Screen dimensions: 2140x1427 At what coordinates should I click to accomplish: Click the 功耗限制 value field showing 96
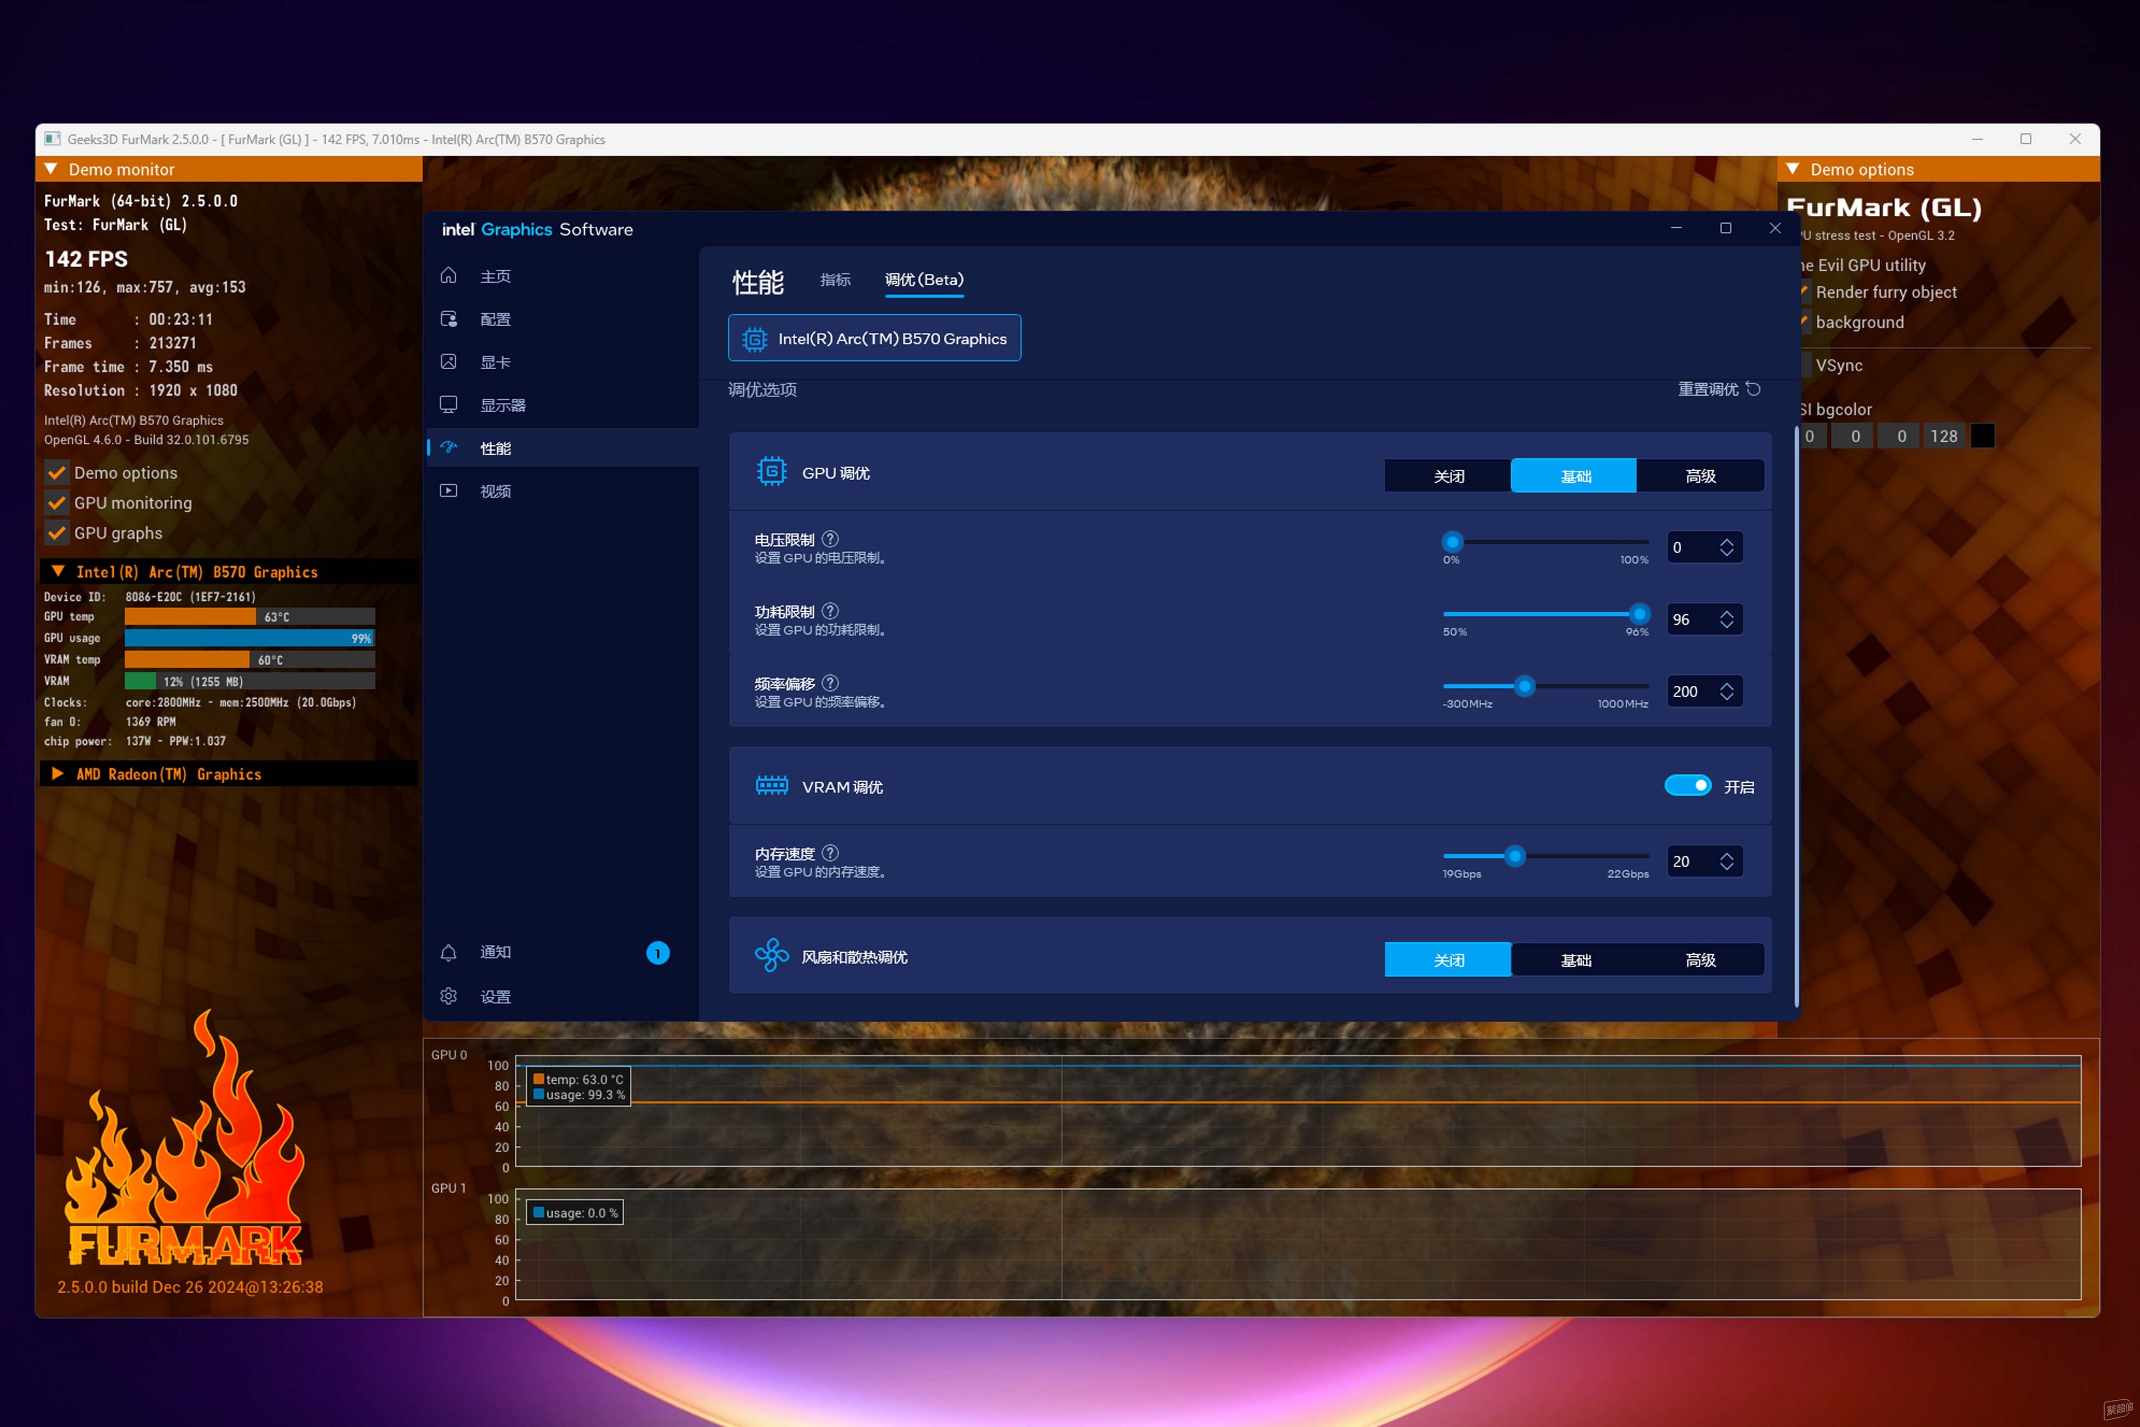tap(1704, 619)
